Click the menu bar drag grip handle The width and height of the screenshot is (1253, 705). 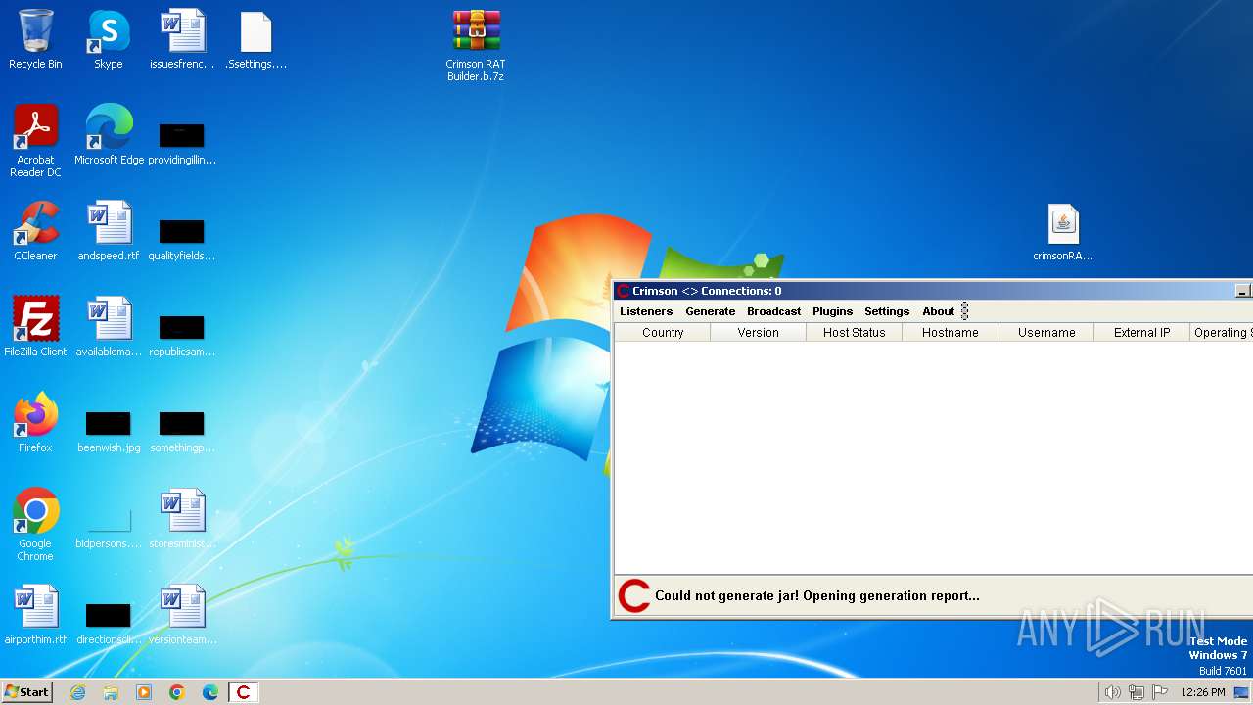pyautogui.click(x=964, y=311)
